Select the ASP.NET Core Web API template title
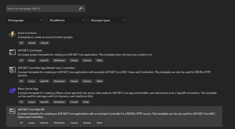This screenshot has height=129, width=235. point(31,109)
